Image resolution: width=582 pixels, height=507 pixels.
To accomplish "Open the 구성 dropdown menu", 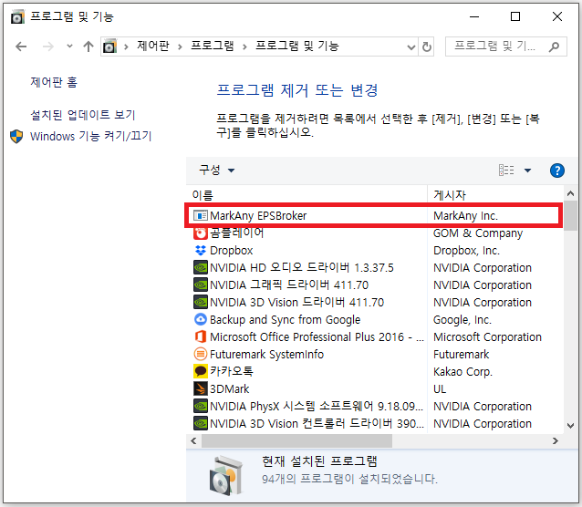I will (217, 171).
